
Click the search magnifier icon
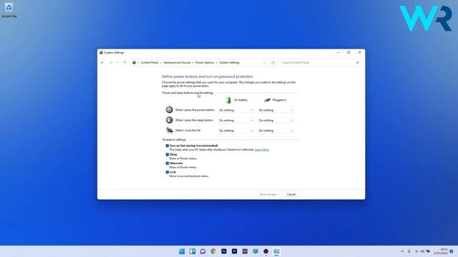click(x=357, y=63)
